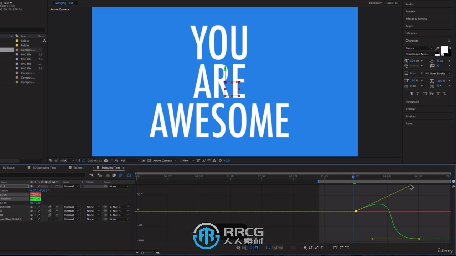Click the blue current time indicator marker
Screen dimensions: 456x256
click(353, 177)
